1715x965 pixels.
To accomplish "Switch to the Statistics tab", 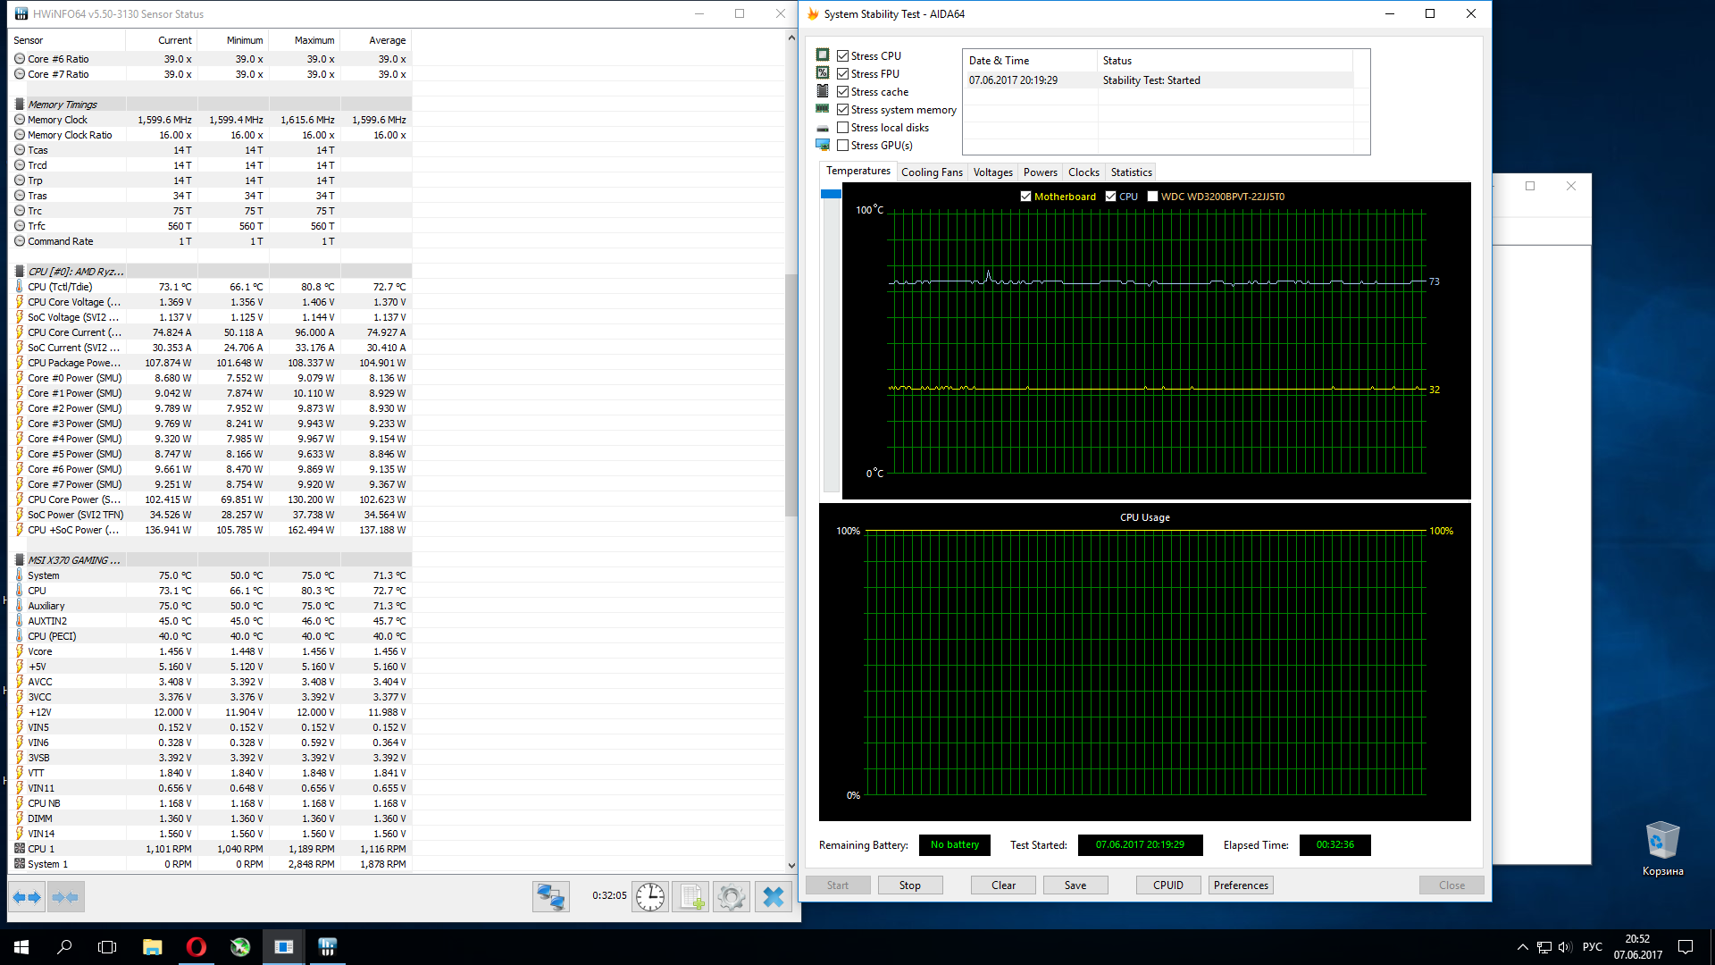I will pyautogui.click(x=1131, y=172).
